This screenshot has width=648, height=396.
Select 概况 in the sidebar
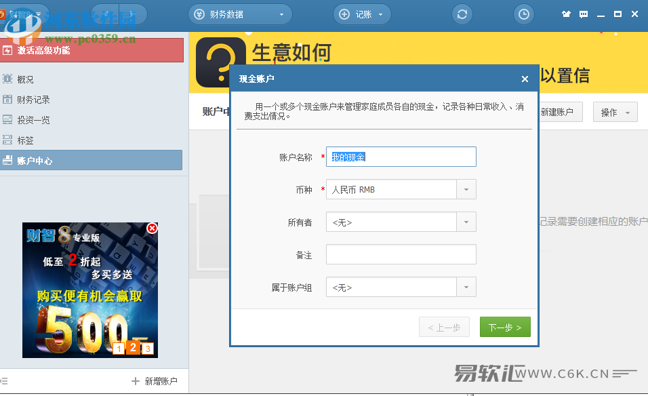(x=25, y=79)
